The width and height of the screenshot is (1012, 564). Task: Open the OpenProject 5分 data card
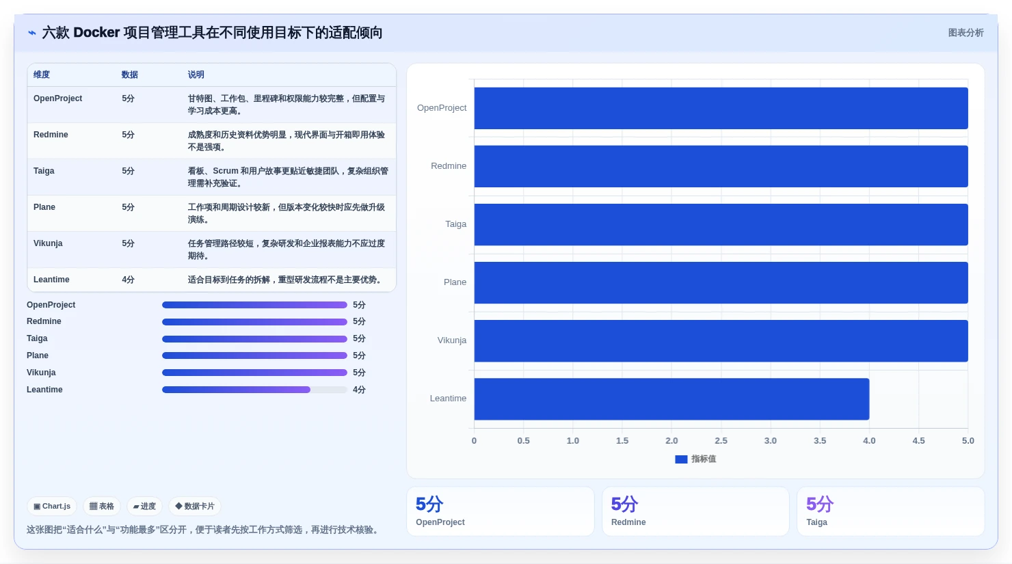click(x=501, y=511)
